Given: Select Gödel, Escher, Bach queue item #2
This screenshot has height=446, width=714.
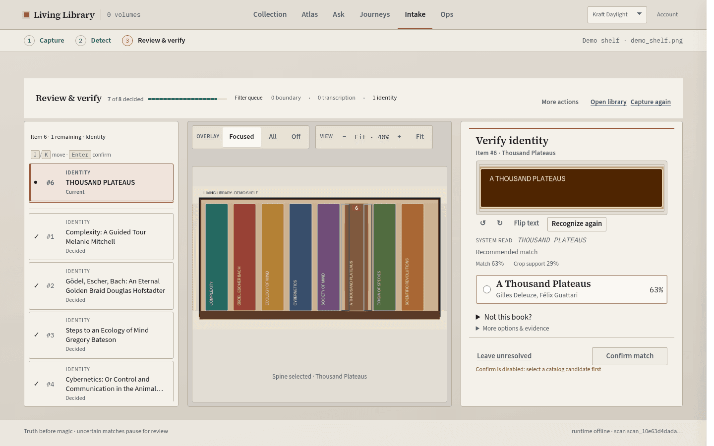Looking at the screenshot, I should coord(101,285).
